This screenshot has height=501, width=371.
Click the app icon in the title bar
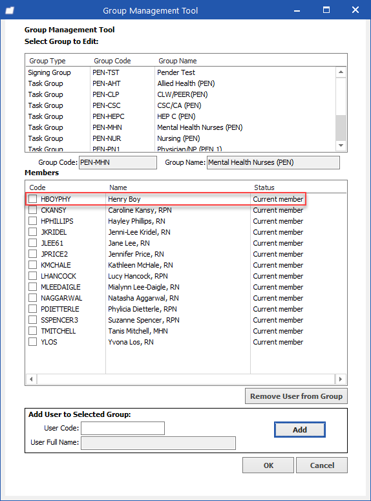[x=10, y=10]
